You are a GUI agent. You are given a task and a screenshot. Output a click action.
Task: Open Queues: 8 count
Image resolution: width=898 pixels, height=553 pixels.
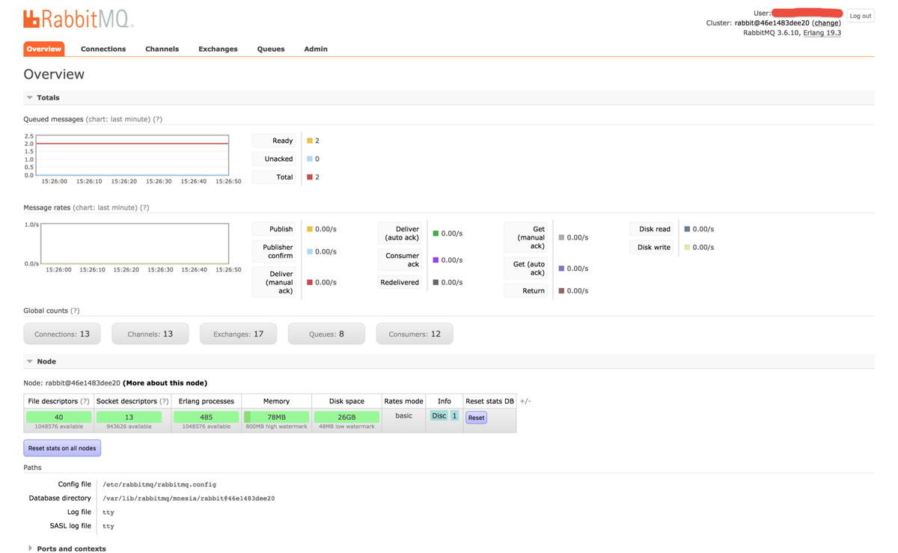click(326, 334)
